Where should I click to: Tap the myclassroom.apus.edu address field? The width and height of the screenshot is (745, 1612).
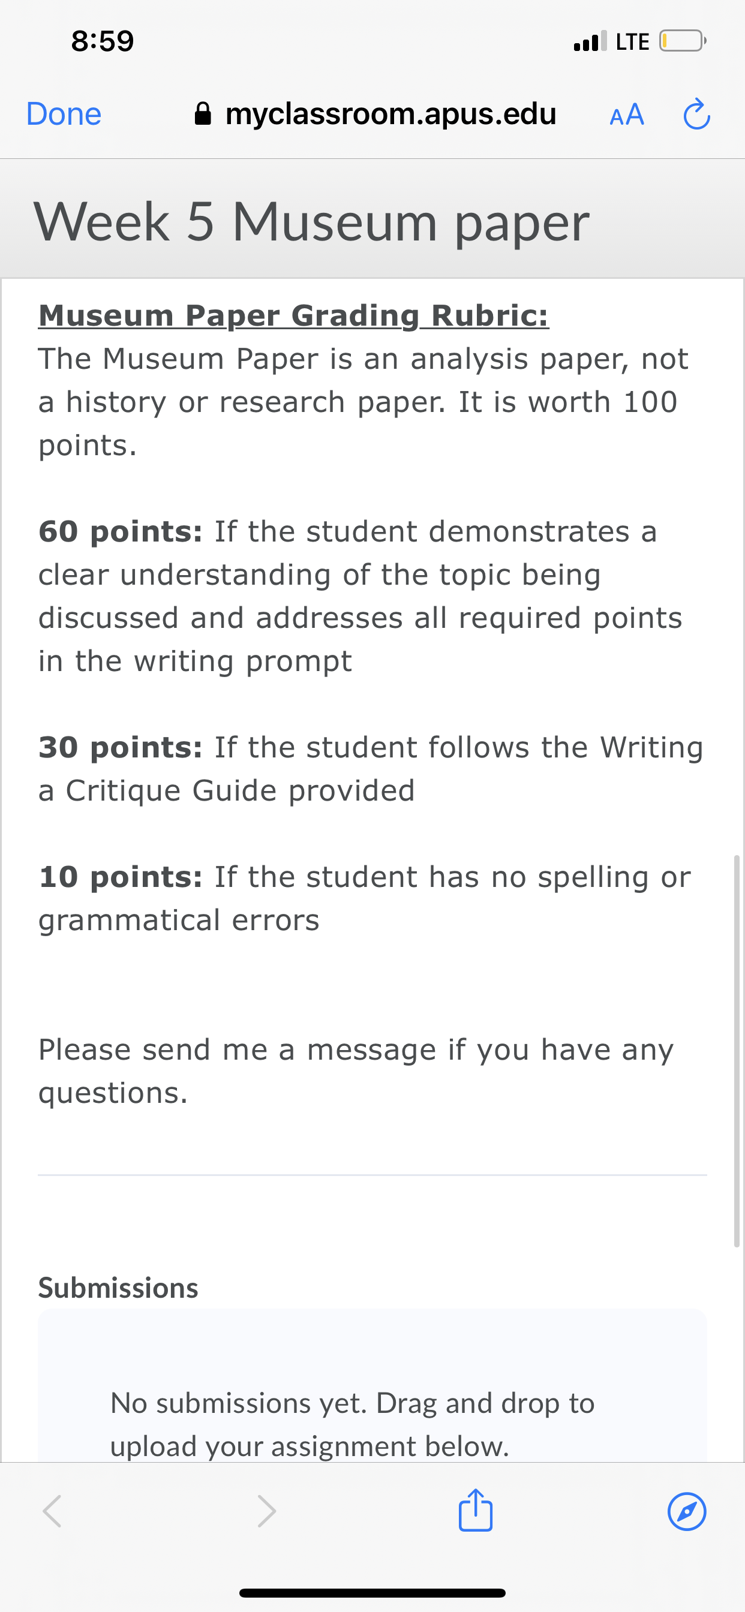click(375, 114)
